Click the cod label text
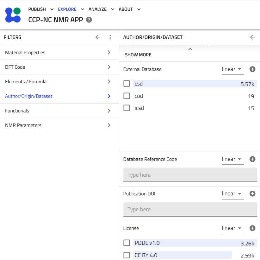The image size is (260, 260). coord(139,96)
